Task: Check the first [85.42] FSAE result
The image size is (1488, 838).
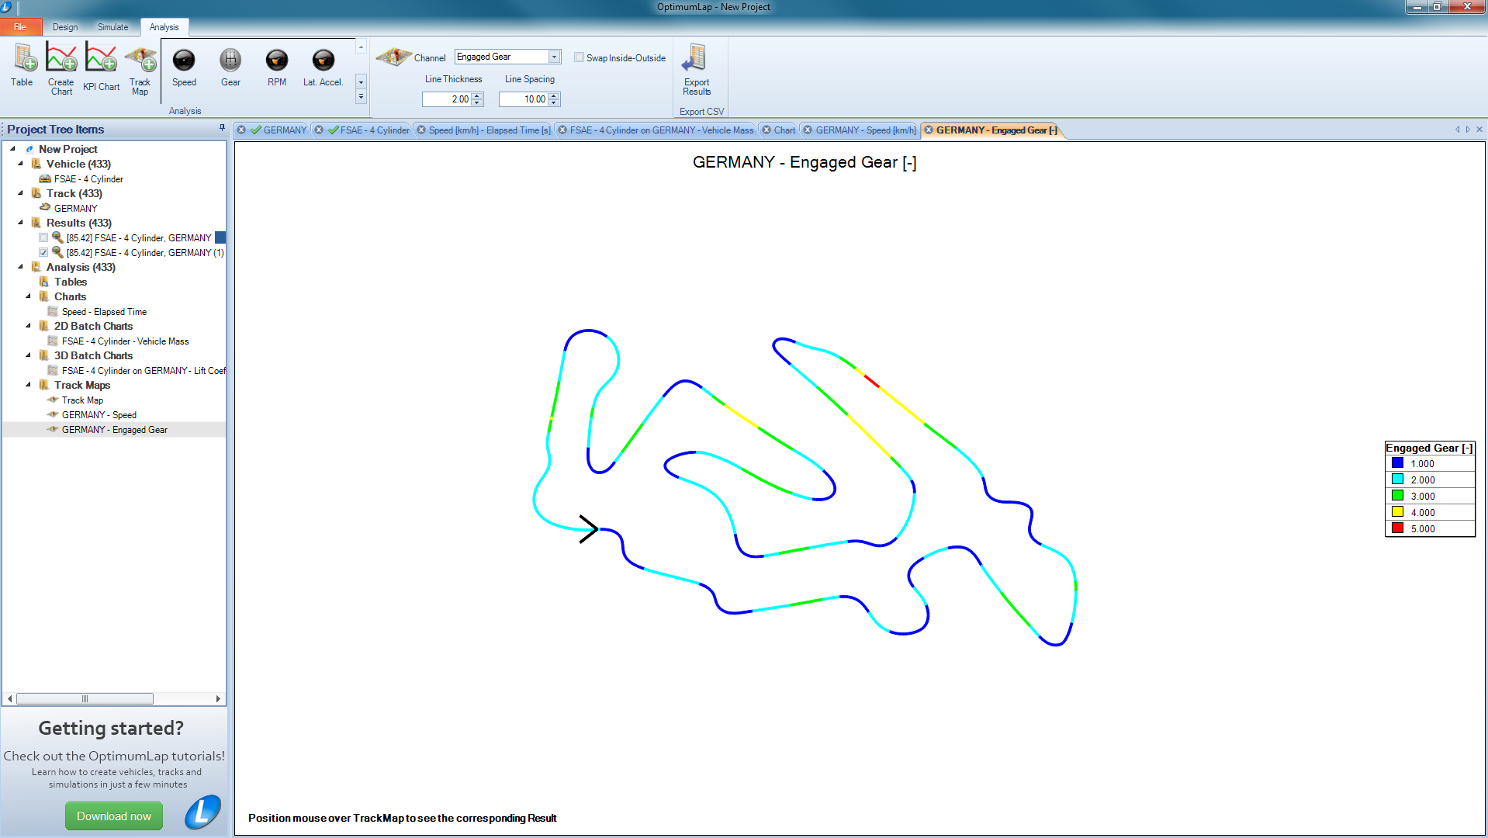Action: (43, 237)
